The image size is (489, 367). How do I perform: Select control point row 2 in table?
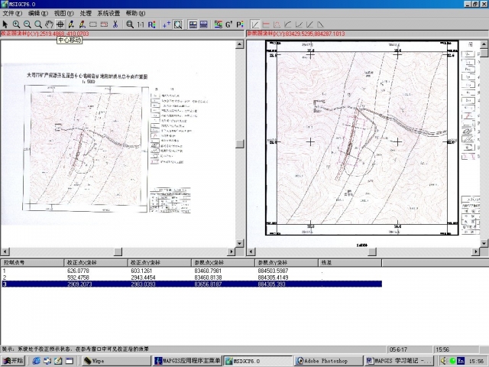point(76,277)
